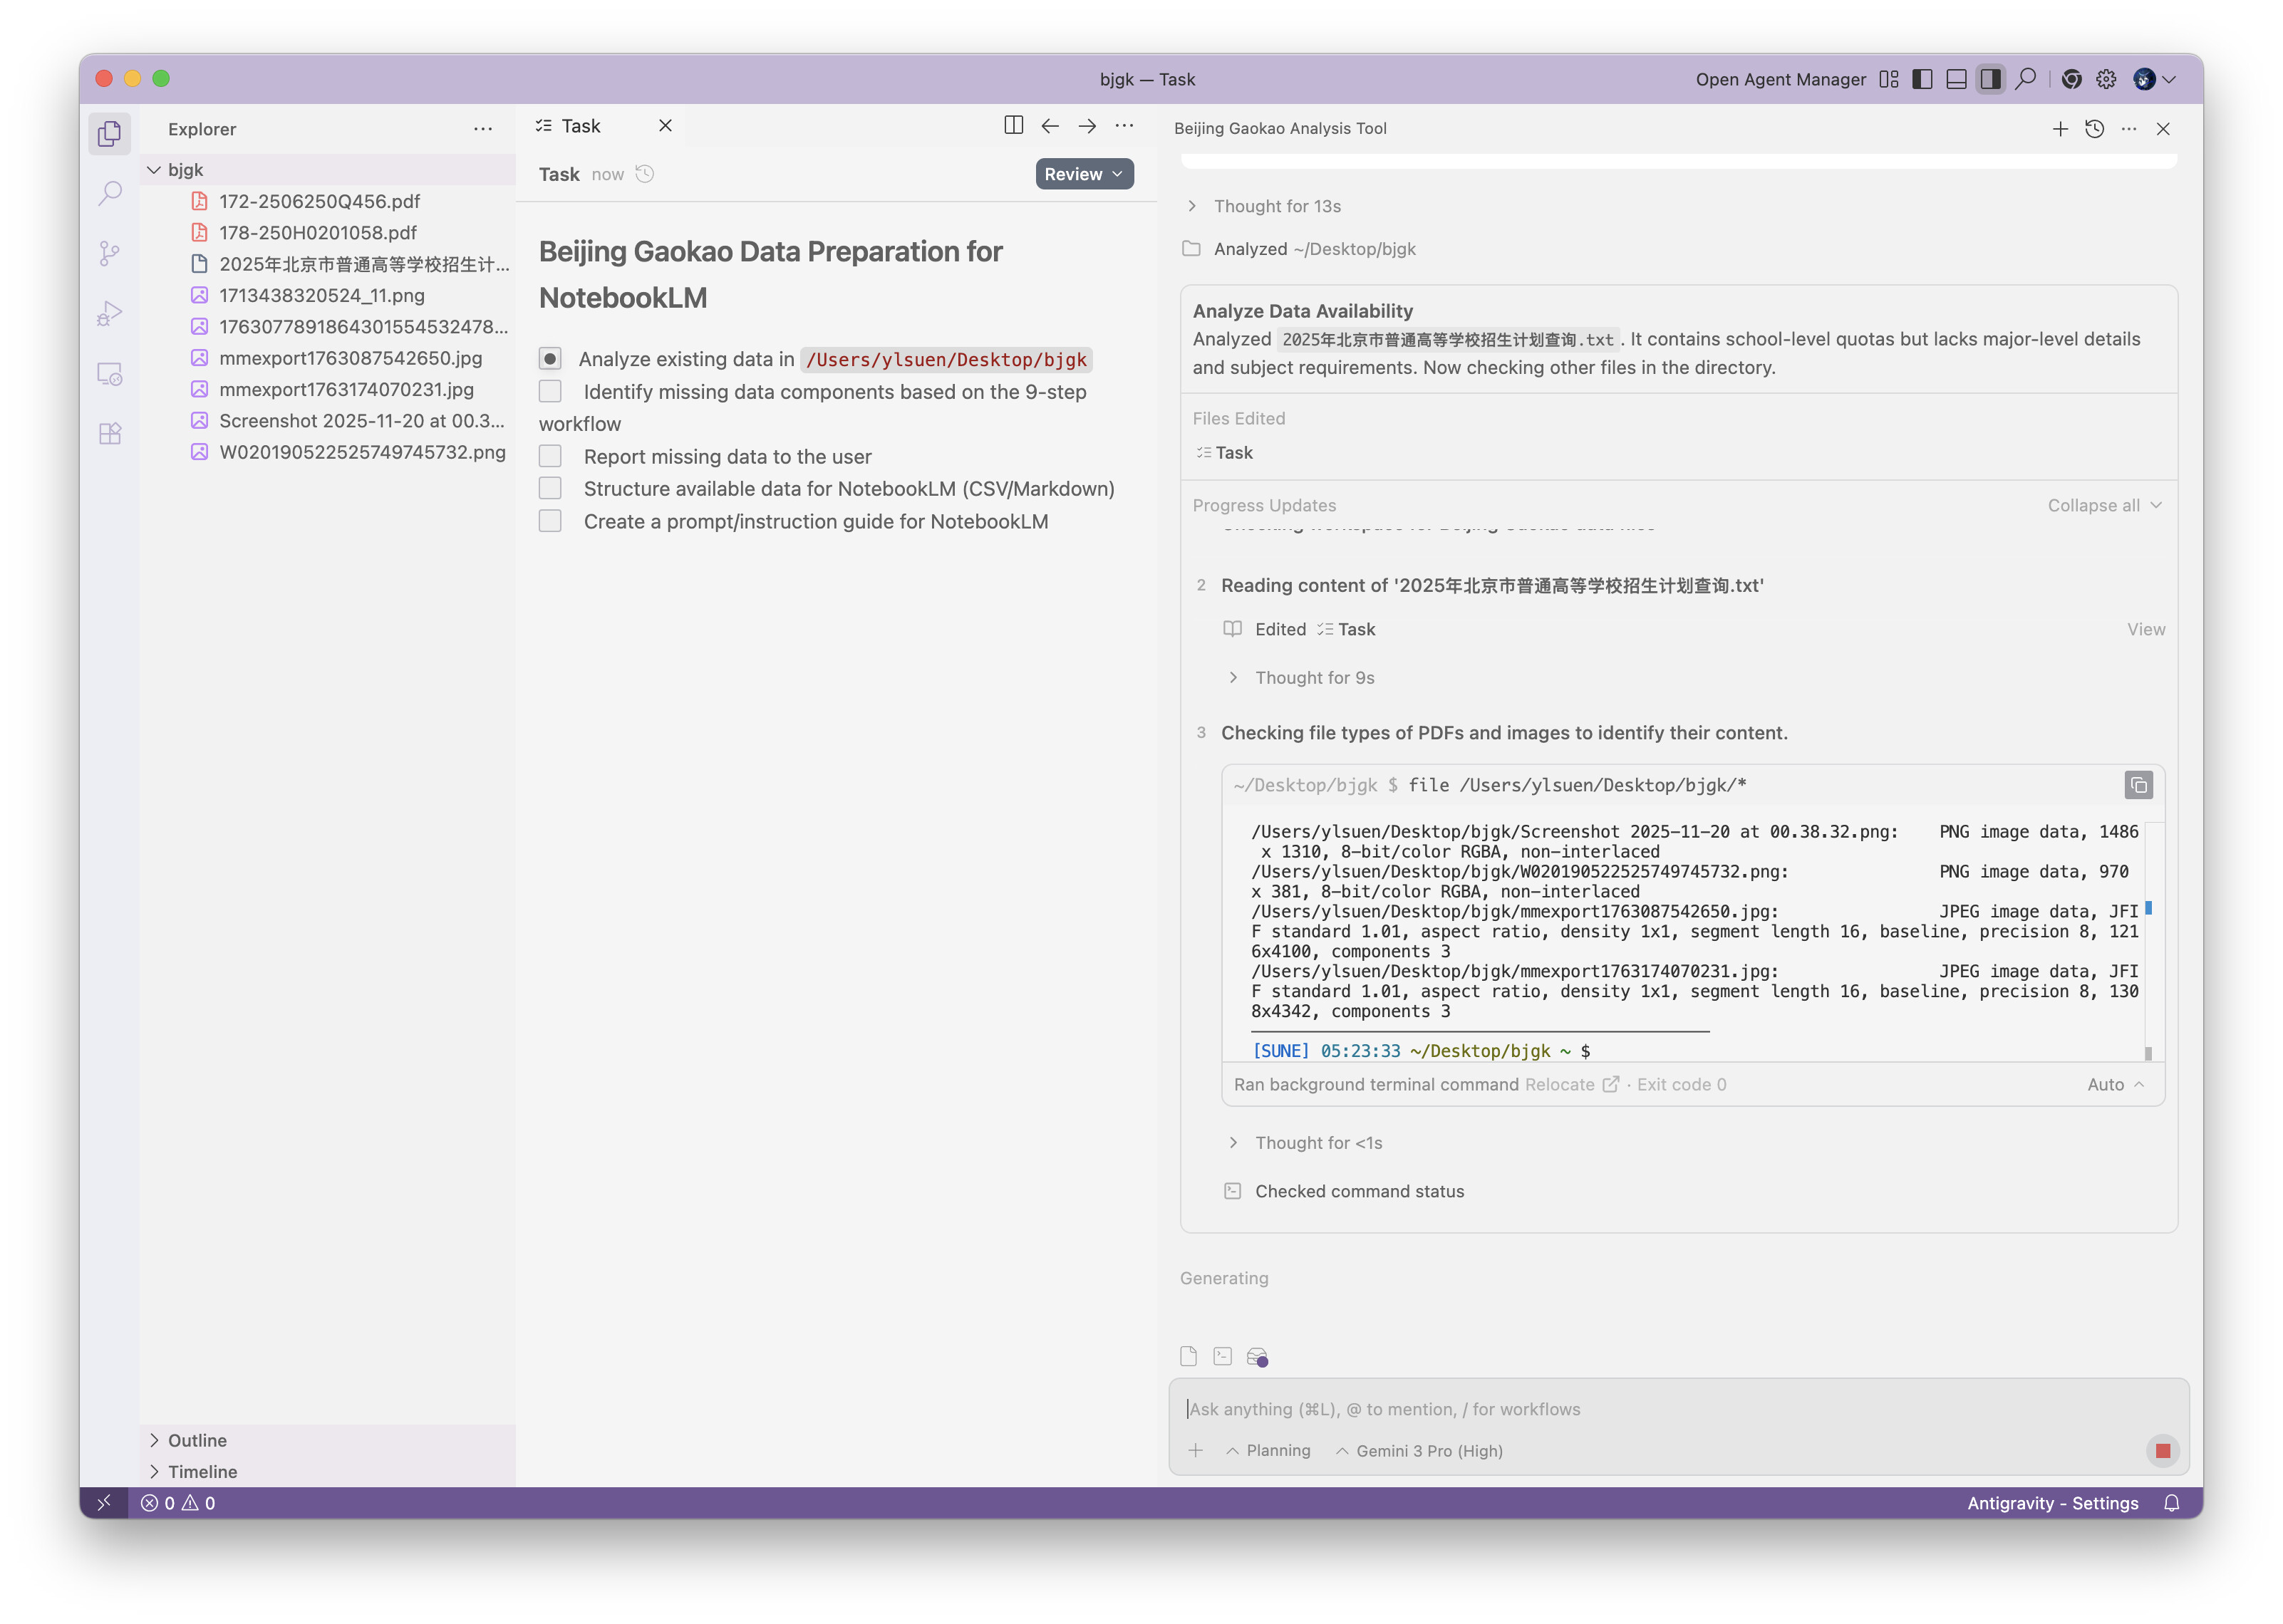Check 'Create a prompt/instruction guide' checkbox
The width and height of the screenshot is (2283, 1624).
point(550,521)
